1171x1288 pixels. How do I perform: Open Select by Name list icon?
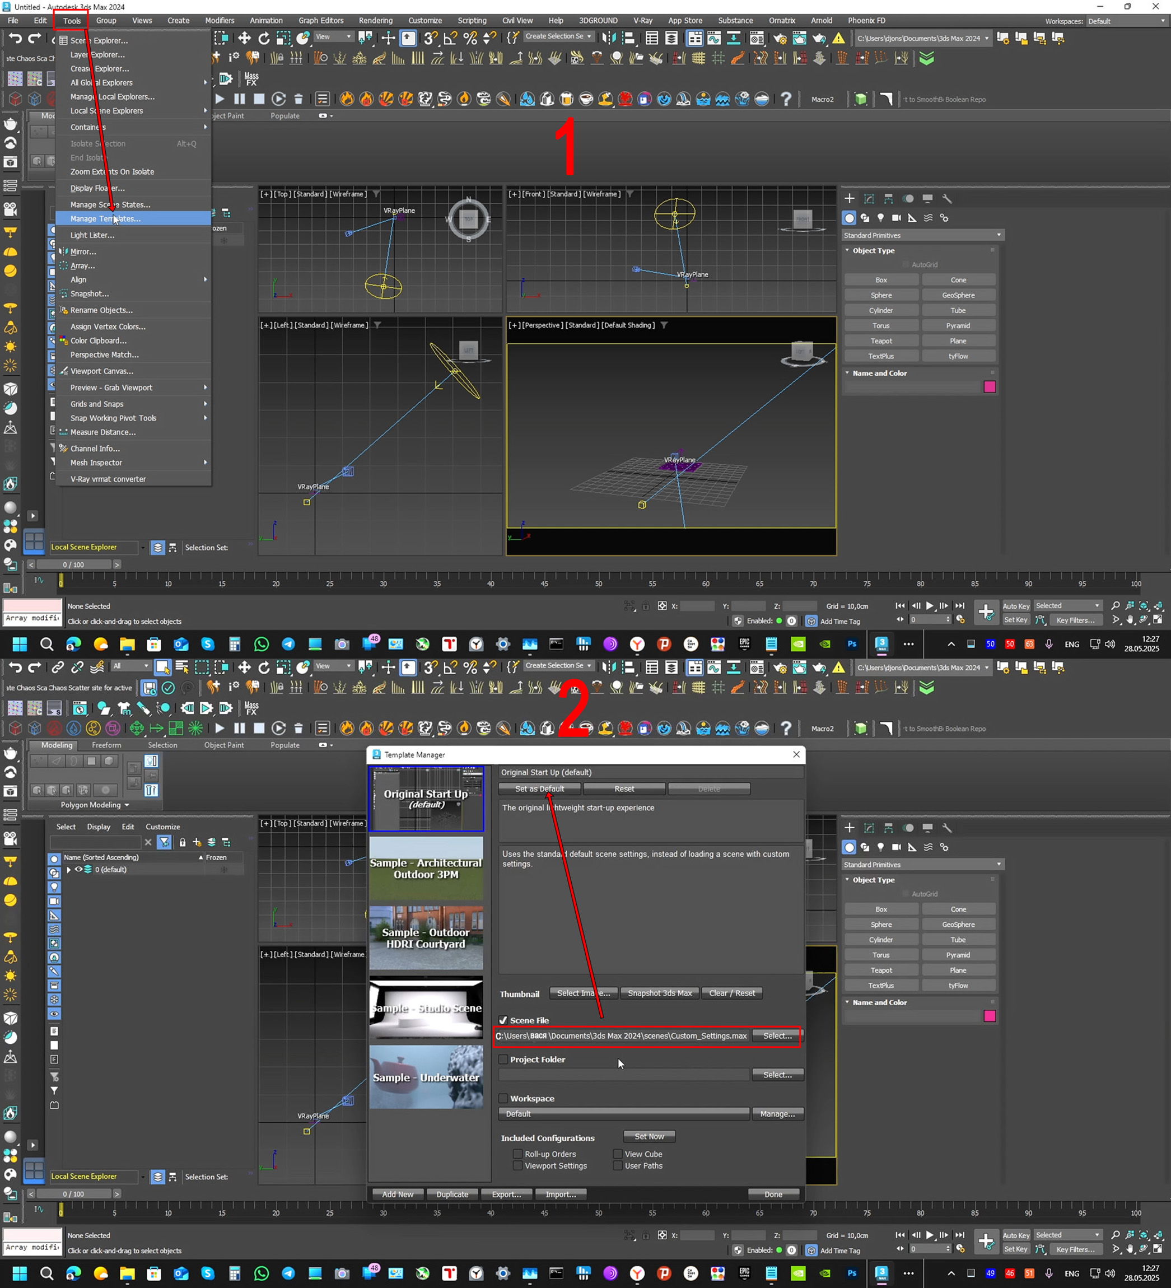pyautogui.click(x=182, y=667)
